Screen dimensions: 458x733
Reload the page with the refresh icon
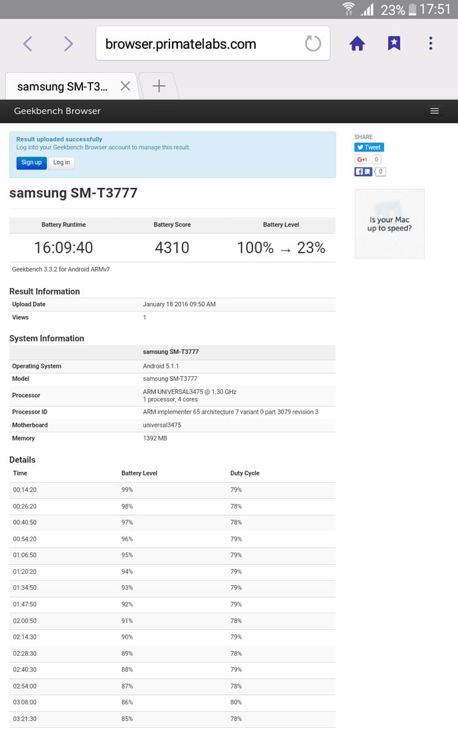click(313, 44)
